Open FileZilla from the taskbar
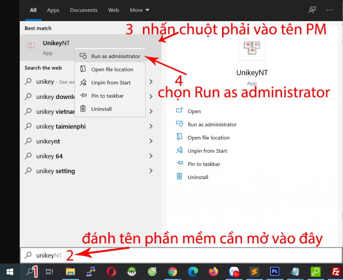The width and height of the screenshot is (343, 280). (x=336, y=272)
